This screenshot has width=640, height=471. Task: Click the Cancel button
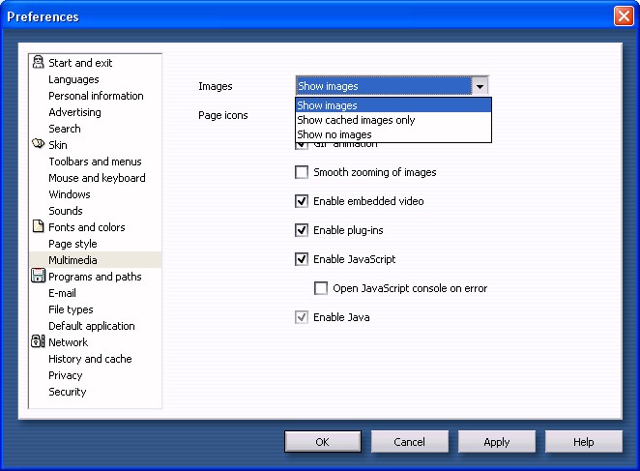(x=410, y=442)
